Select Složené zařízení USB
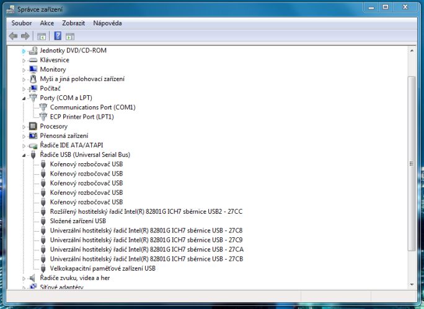 [78, 221]
